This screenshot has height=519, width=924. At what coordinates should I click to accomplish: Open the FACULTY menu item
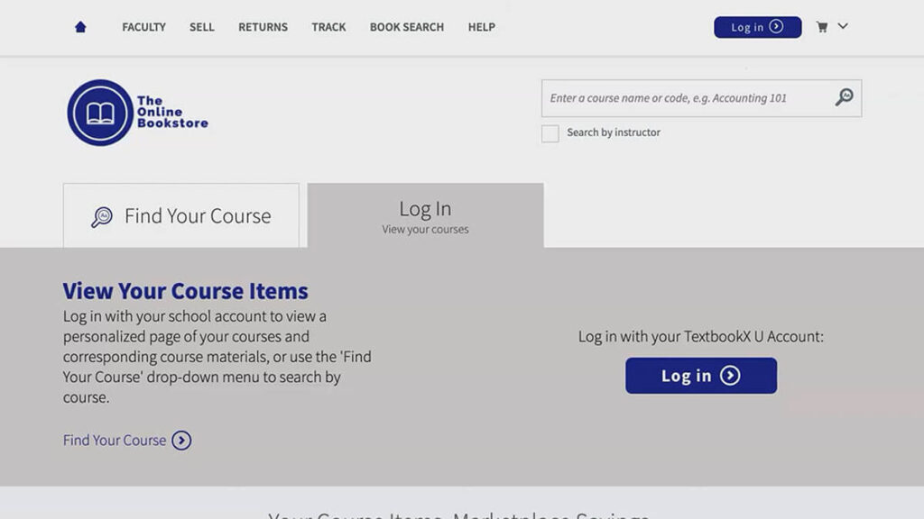[x=143, y=27]
